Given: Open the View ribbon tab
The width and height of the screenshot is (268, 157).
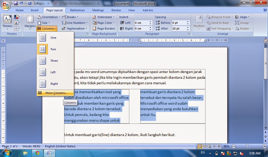Looking at the screenshot, I should 131,10.
